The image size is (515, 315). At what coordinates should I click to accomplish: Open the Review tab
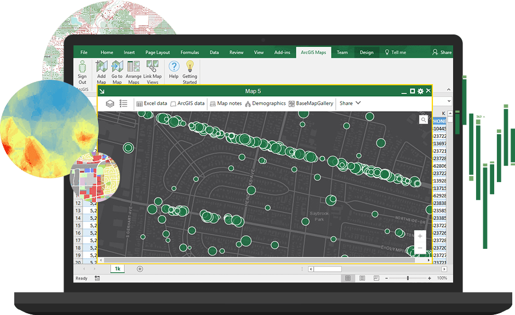[237, 52]
